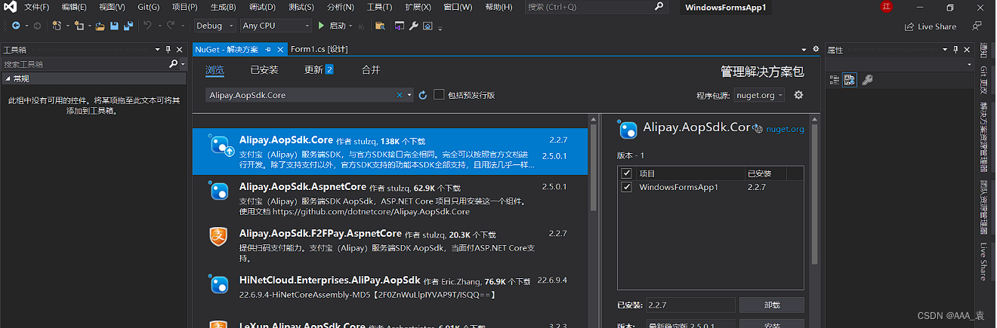The width and height of the screenshot is (997, 328).
Task: Open the start button dropdown arrow
Action: [350, 26]
